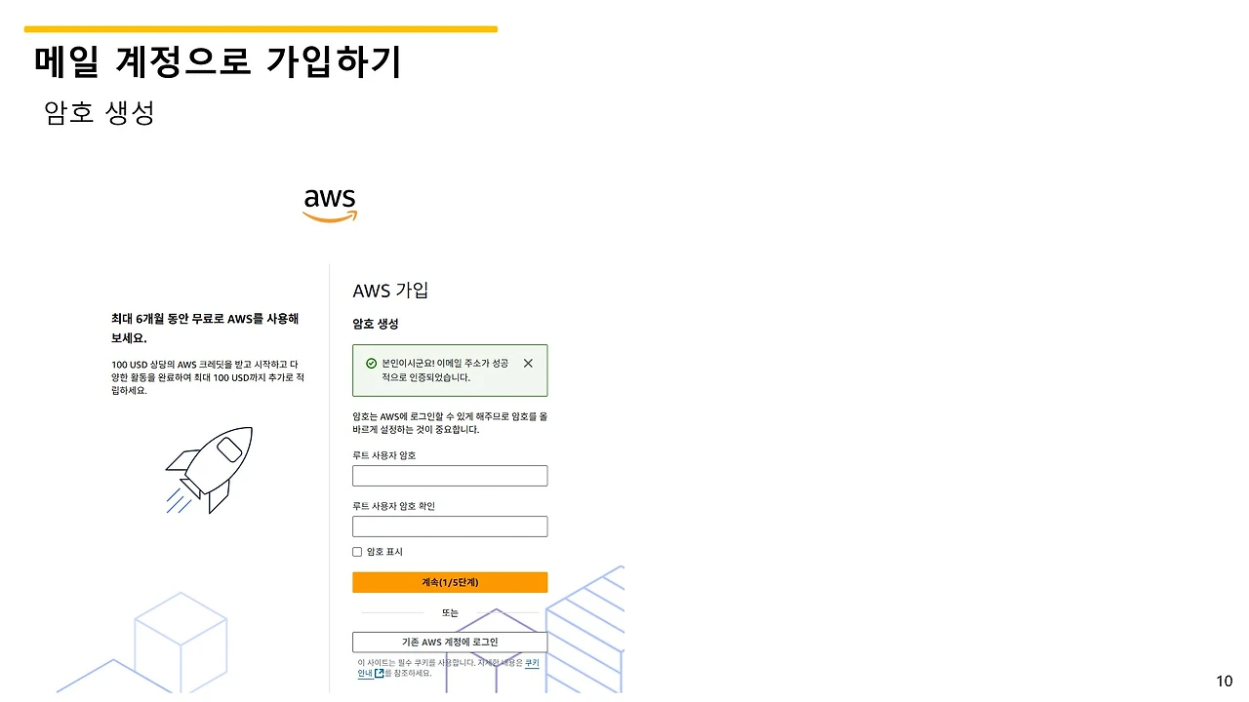
Task: Click the green checkmark in the verification alert
Action: click(371, 363)
